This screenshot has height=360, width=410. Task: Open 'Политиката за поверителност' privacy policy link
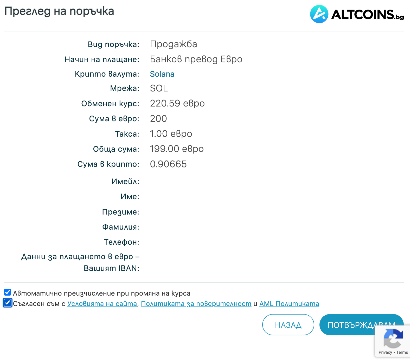(x=196, y=304)
